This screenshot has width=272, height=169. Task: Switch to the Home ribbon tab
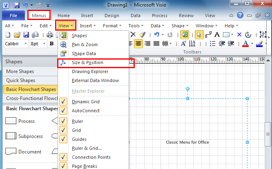64,16
